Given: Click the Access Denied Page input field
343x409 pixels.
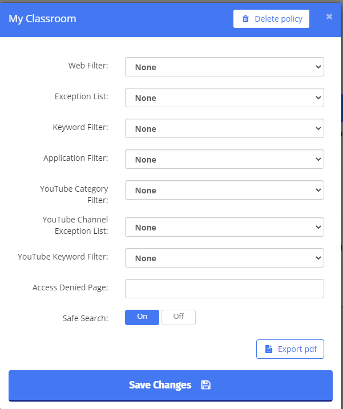Looking at the screenshot, I should (224, 289).
